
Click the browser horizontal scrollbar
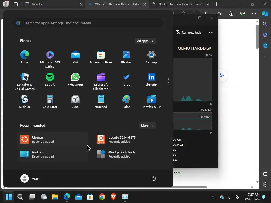click(x=107, y=187)
